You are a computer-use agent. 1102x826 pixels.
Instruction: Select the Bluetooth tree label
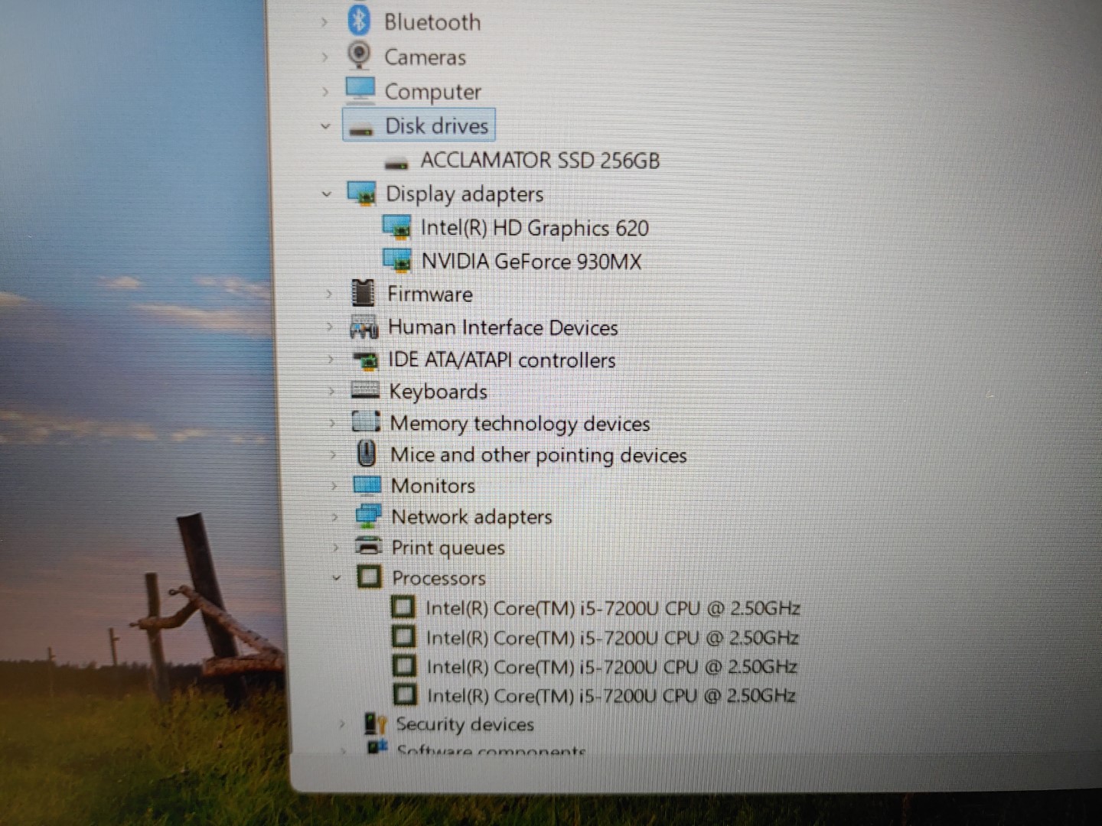click(x=432, y=22)
